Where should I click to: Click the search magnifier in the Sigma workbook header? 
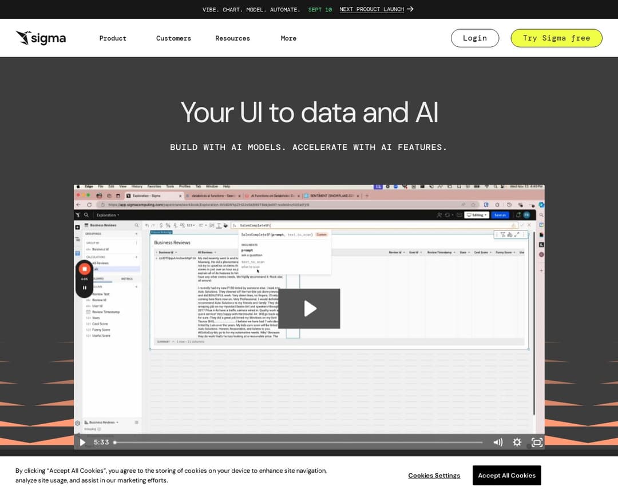coord(86,215)
